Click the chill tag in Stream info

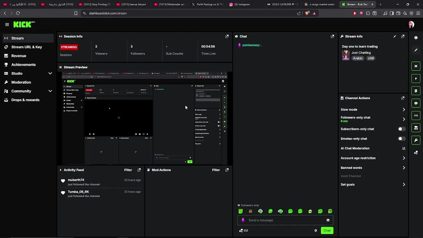(371, 58)
